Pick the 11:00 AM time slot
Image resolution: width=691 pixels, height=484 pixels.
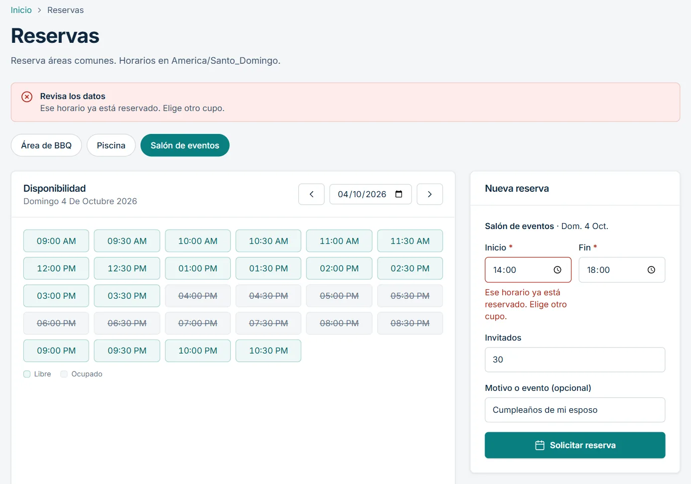click(339, 241)
